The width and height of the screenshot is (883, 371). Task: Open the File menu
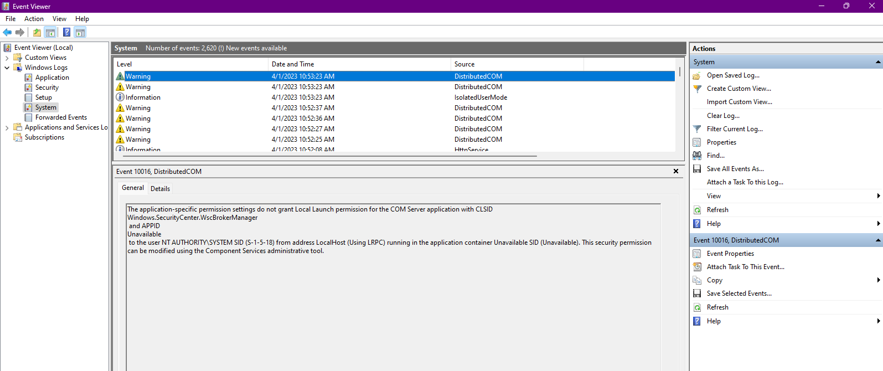click(11, 19)
